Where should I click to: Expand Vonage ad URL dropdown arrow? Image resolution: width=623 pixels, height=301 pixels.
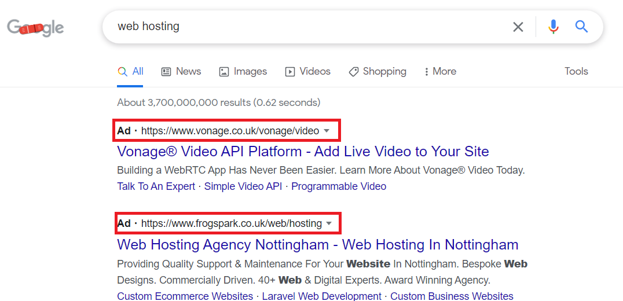click(327, 131)
